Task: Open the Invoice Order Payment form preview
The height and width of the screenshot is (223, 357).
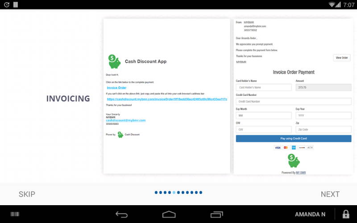Action: click(x=294, y=97)
